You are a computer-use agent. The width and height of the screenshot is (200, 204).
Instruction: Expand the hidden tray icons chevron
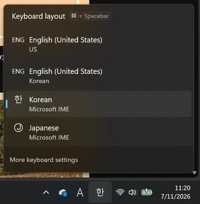click(x=46, y=193)
